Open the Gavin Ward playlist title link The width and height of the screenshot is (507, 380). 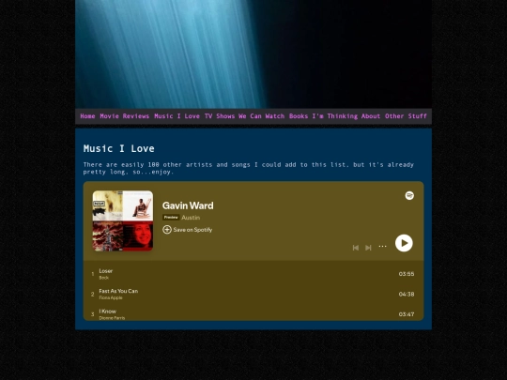click(188, 205)
